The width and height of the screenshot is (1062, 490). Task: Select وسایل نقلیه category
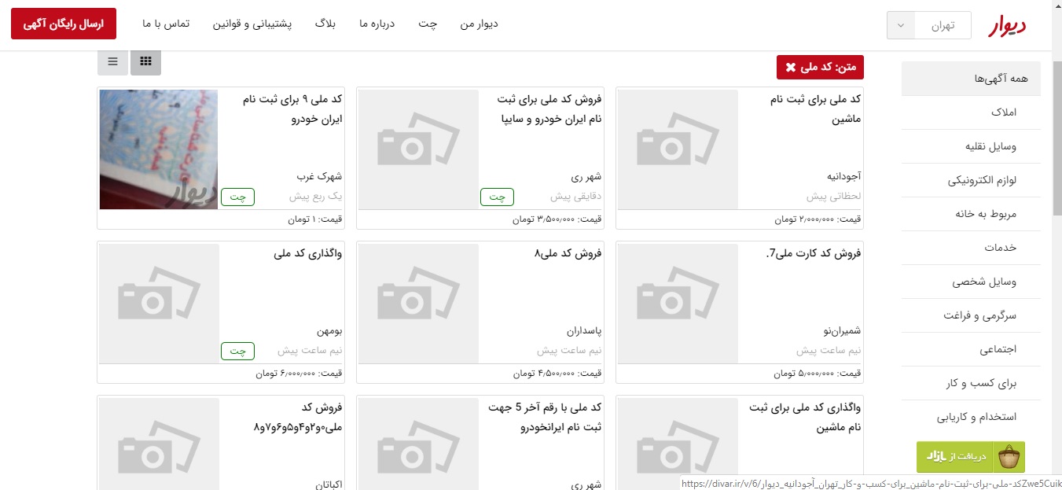(x=971, y=146)
